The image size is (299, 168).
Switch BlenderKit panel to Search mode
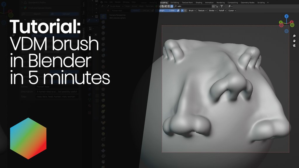coord(37,14)
